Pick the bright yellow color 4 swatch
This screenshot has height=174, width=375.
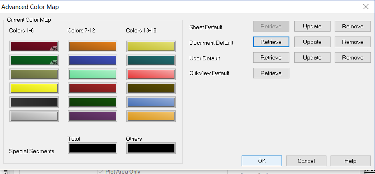click(x=34, y=88)
